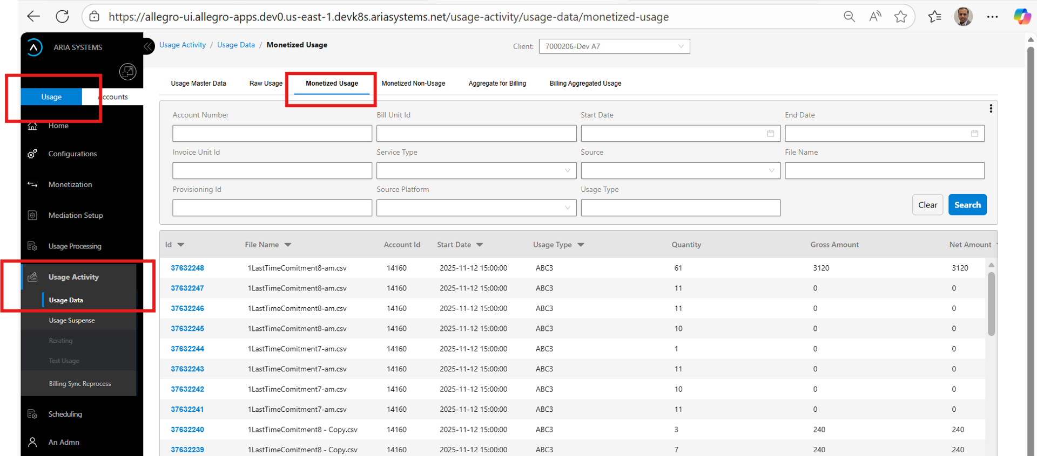Sort by Start Date column arrow
Viewport: 1037px width, 456px height.
click(x=480, y=245)
